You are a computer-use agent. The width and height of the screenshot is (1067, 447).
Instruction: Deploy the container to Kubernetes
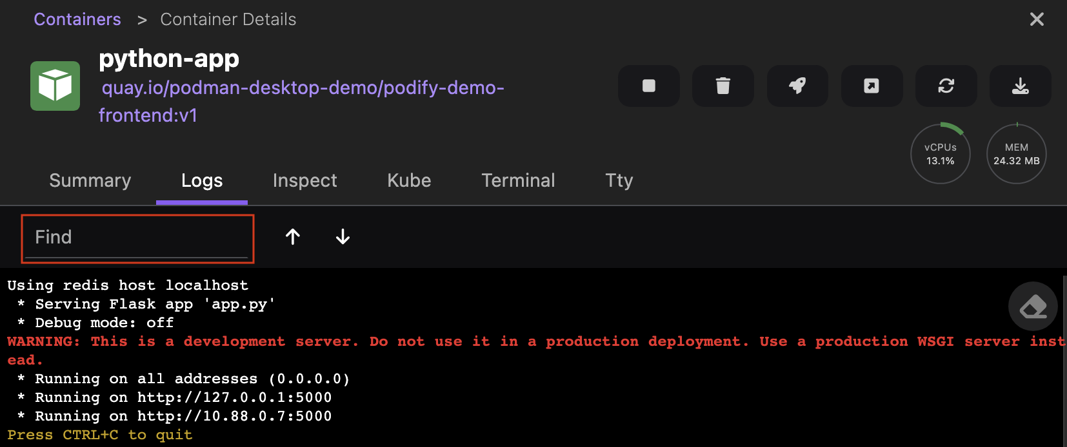click(x=797, y=86)
